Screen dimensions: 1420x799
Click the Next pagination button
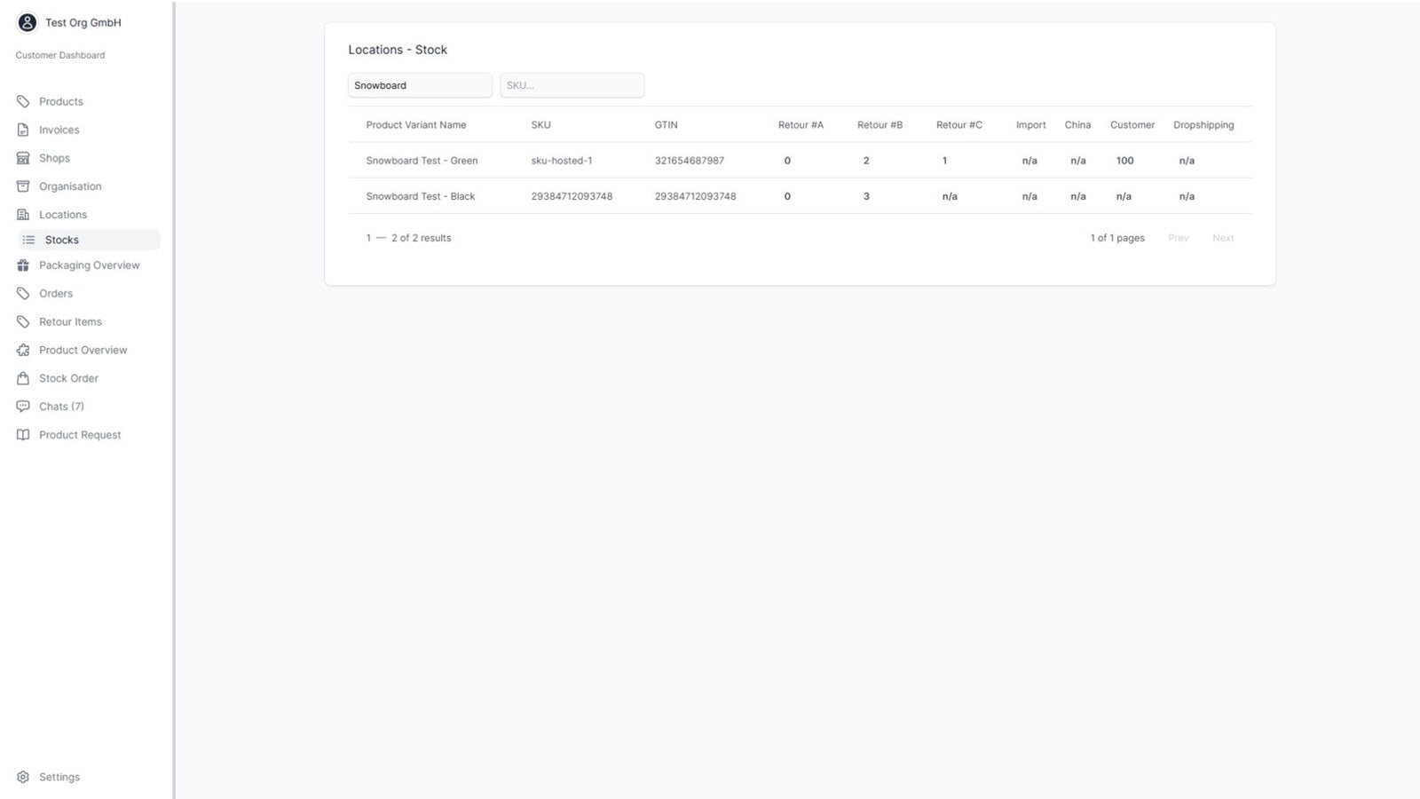coord(1223,238)
